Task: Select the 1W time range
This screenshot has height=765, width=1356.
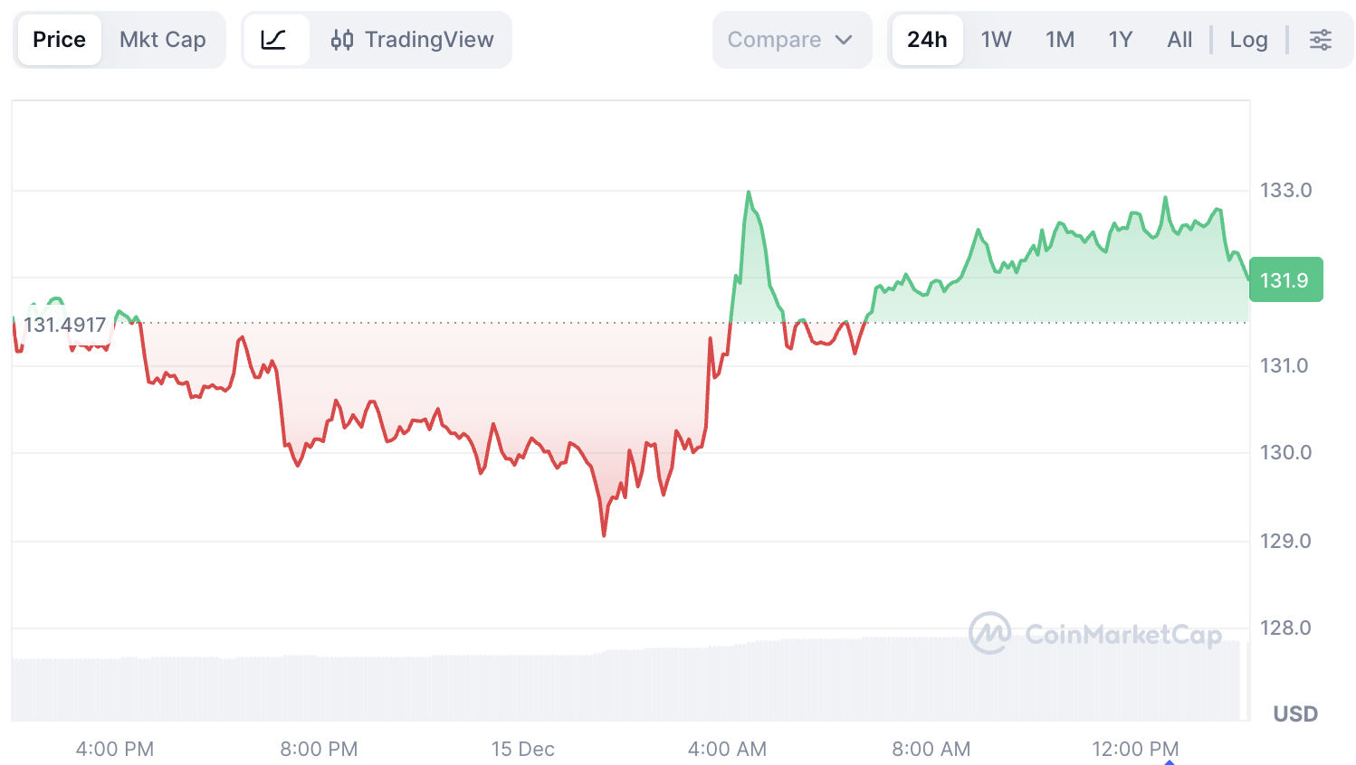Action: click(x=996, y=40)
